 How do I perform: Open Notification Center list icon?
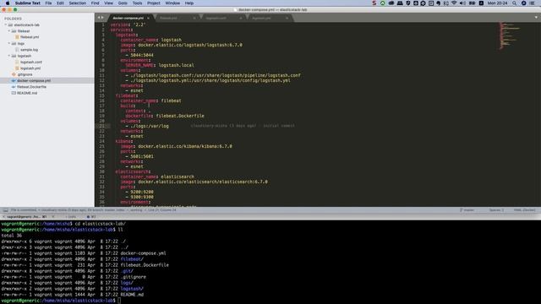point(532,3)
